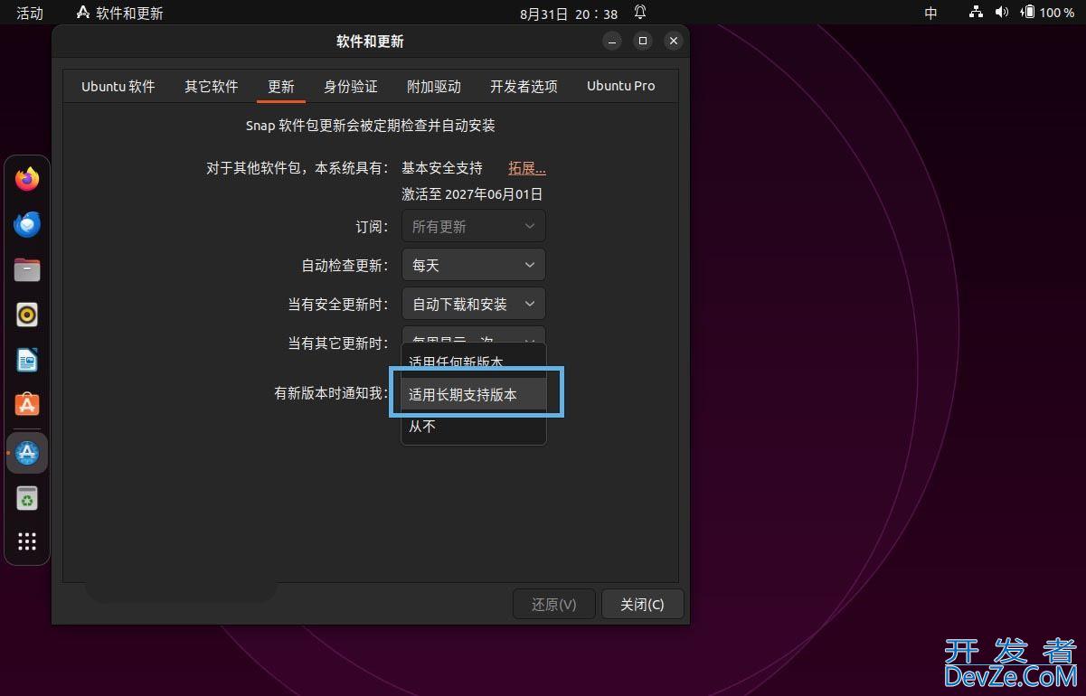
Task: Open the 当有其它更新时 dropdown
Action: pos(474,334)
